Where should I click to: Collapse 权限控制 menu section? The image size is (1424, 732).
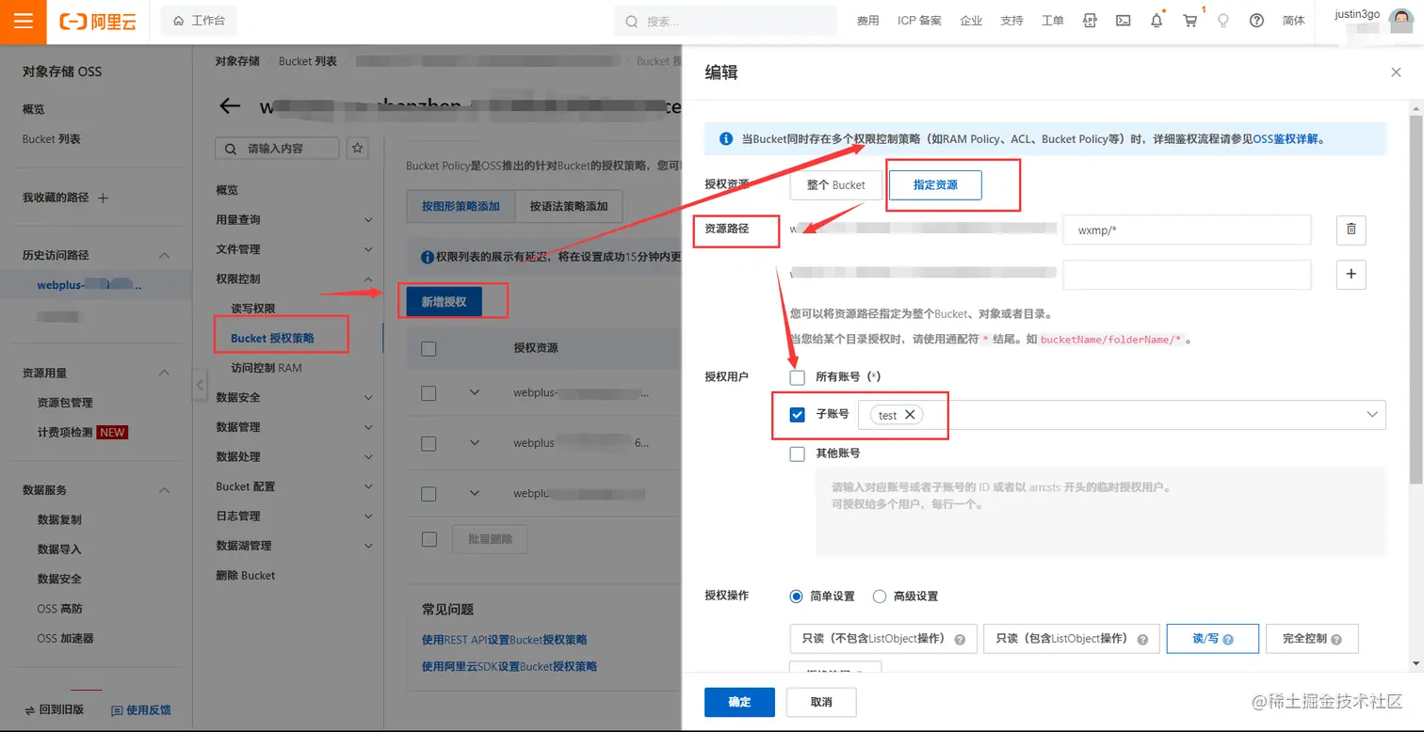368,279
